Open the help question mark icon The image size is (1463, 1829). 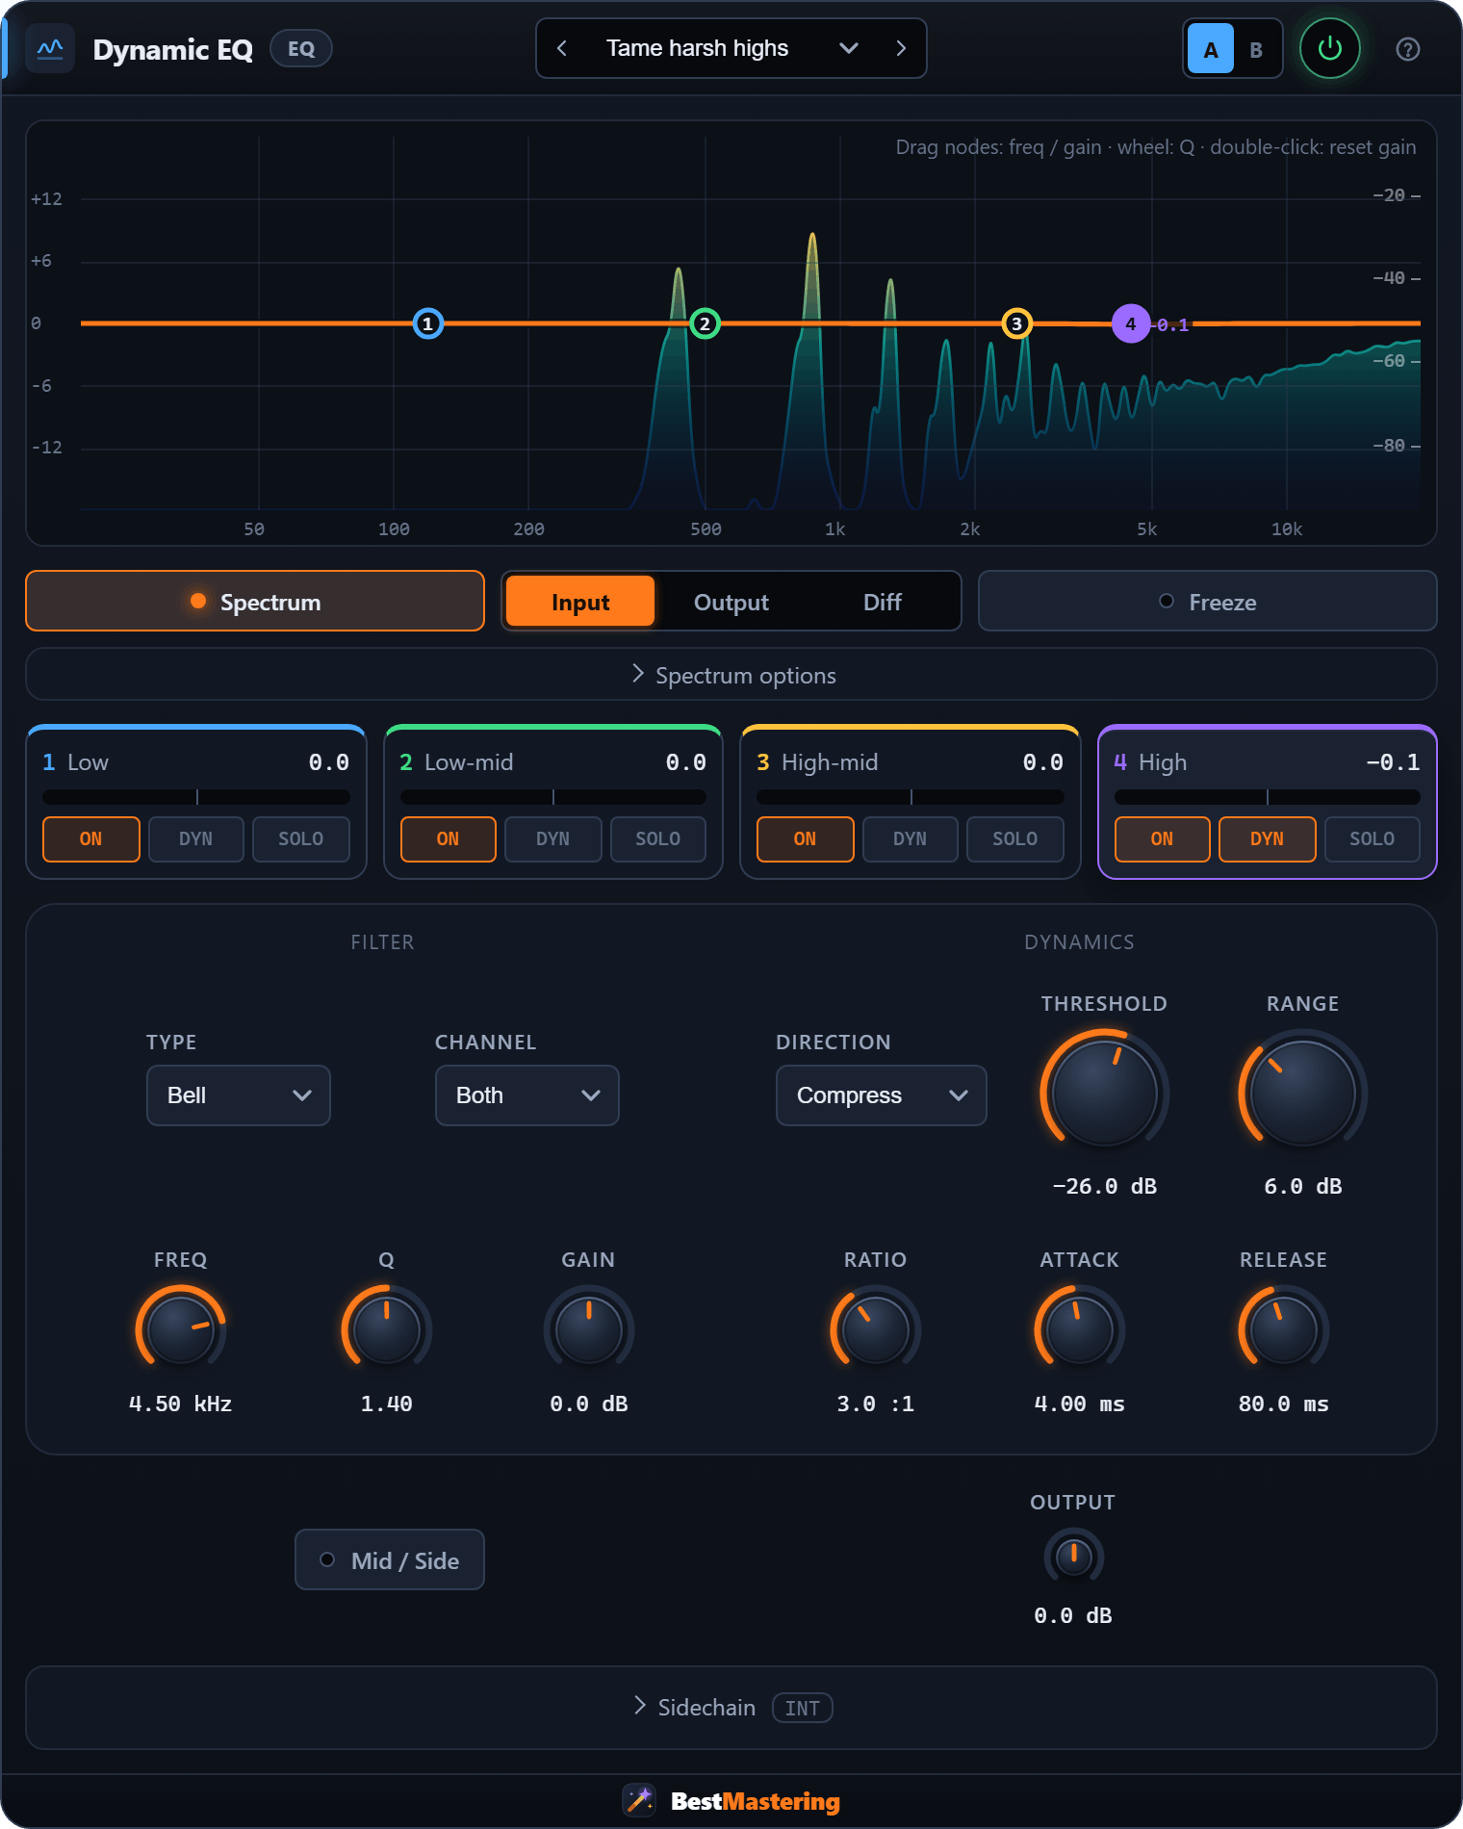click(x=1407, y=49)
